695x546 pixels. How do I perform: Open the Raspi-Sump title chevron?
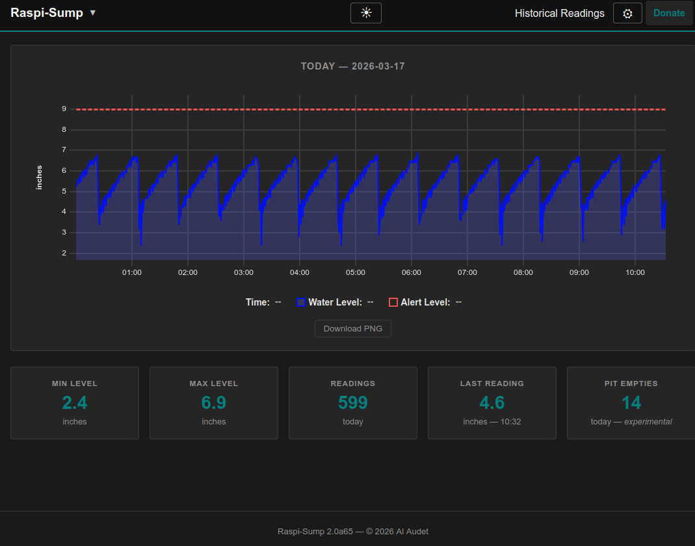[92, 12]
